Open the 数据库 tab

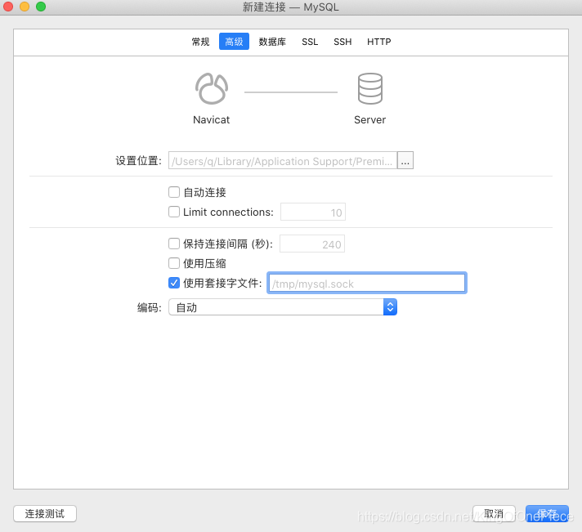pos(272,42)
